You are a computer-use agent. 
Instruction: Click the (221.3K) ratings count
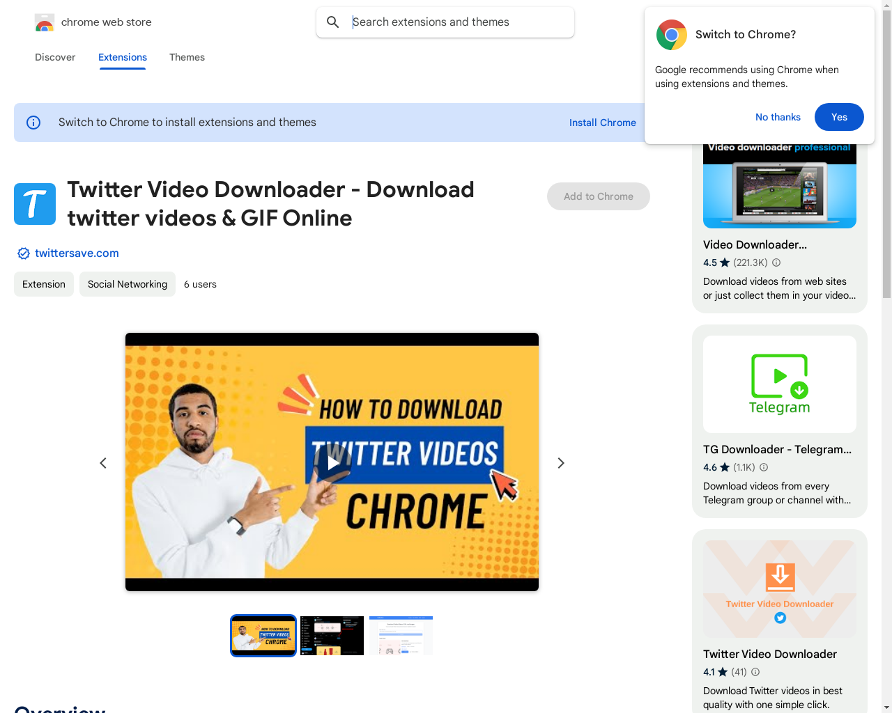tap(751, 263)
